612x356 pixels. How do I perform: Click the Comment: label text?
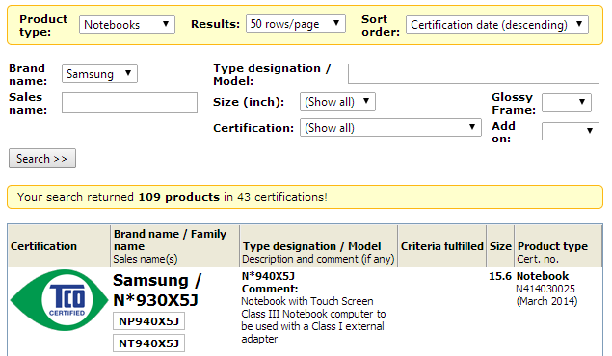coord(270,289)
